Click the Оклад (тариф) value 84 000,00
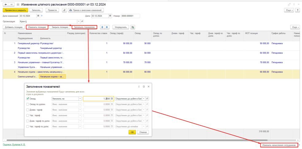 pos(127,53)
